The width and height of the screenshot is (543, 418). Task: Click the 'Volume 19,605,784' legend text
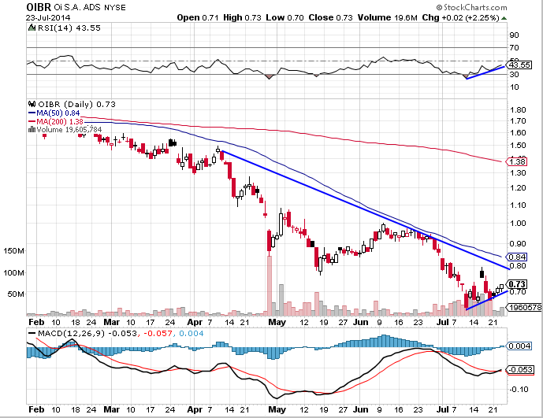(69, 129)
